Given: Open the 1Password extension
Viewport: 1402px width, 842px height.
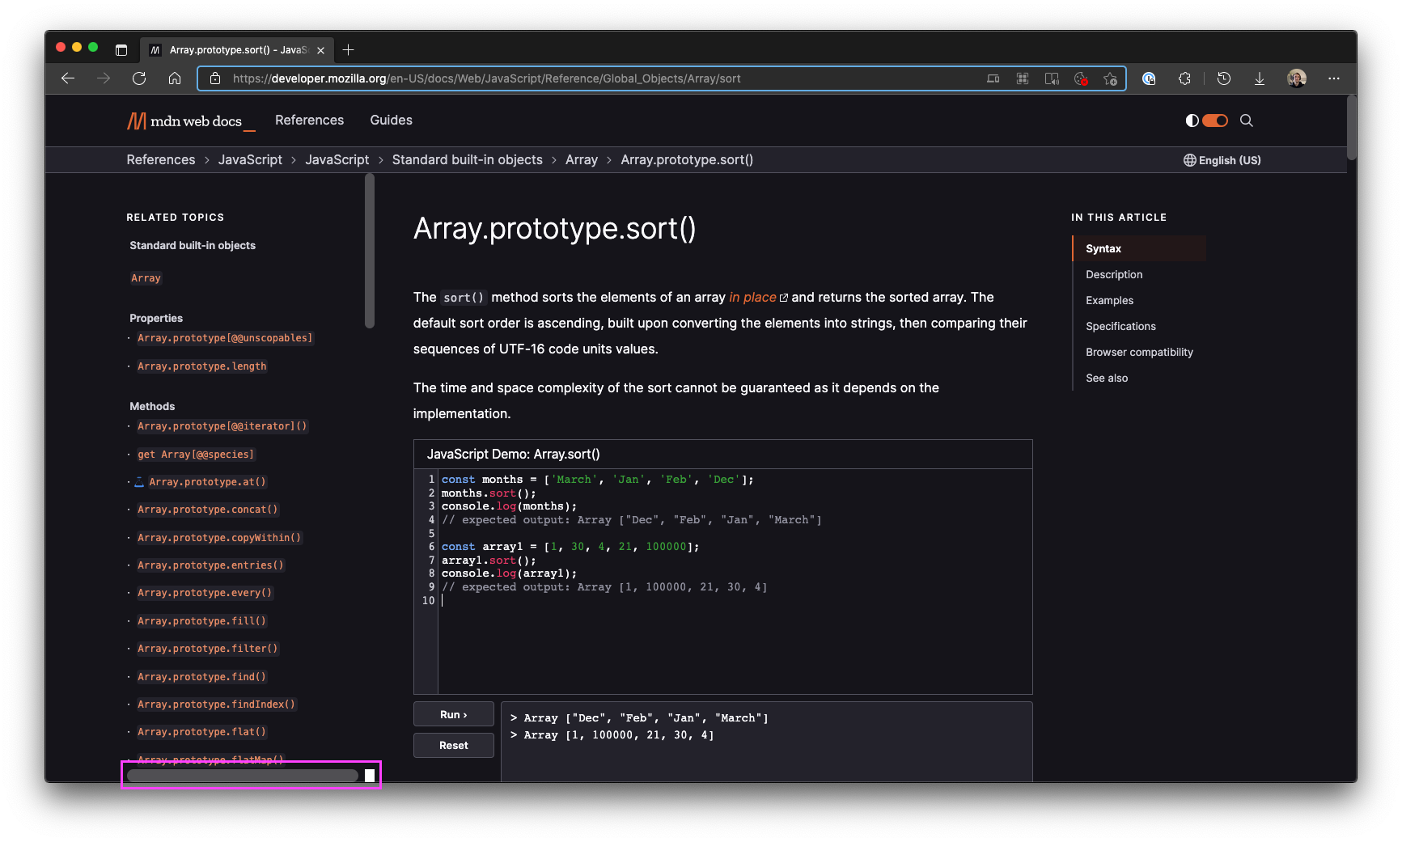Looking at the screenshot, I should [1149, 78].
